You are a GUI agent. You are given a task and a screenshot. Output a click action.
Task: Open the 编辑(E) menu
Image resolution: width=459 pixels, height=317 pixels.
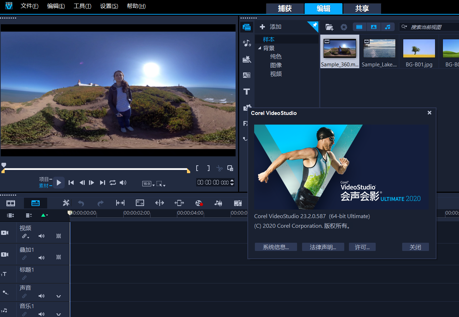click(x=56, y=6)
